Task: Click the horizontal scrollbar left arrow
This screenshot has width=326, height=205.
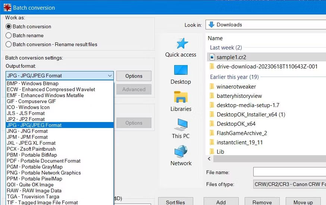Action: 209,159
